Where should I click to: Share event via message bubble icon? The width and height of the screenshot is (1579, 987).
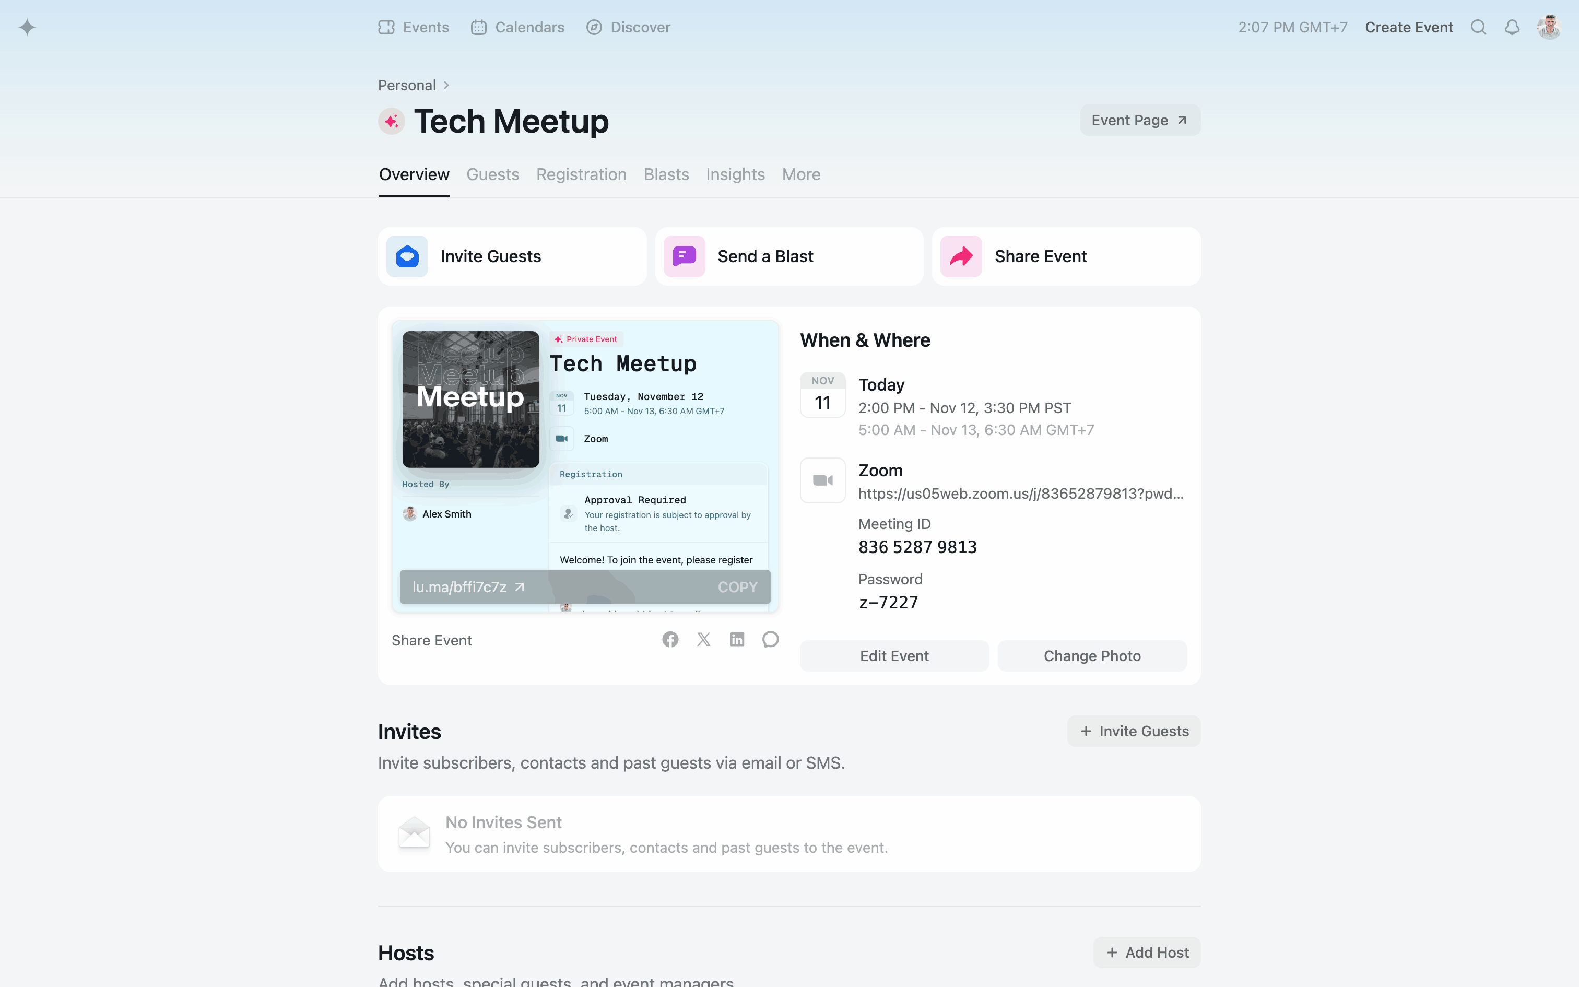771,639
